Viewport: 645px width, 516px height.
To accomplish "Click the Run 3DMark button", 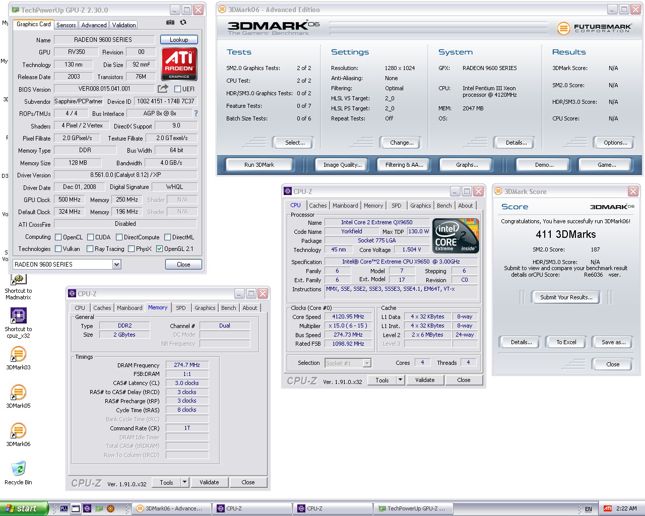I will [259, 165].
